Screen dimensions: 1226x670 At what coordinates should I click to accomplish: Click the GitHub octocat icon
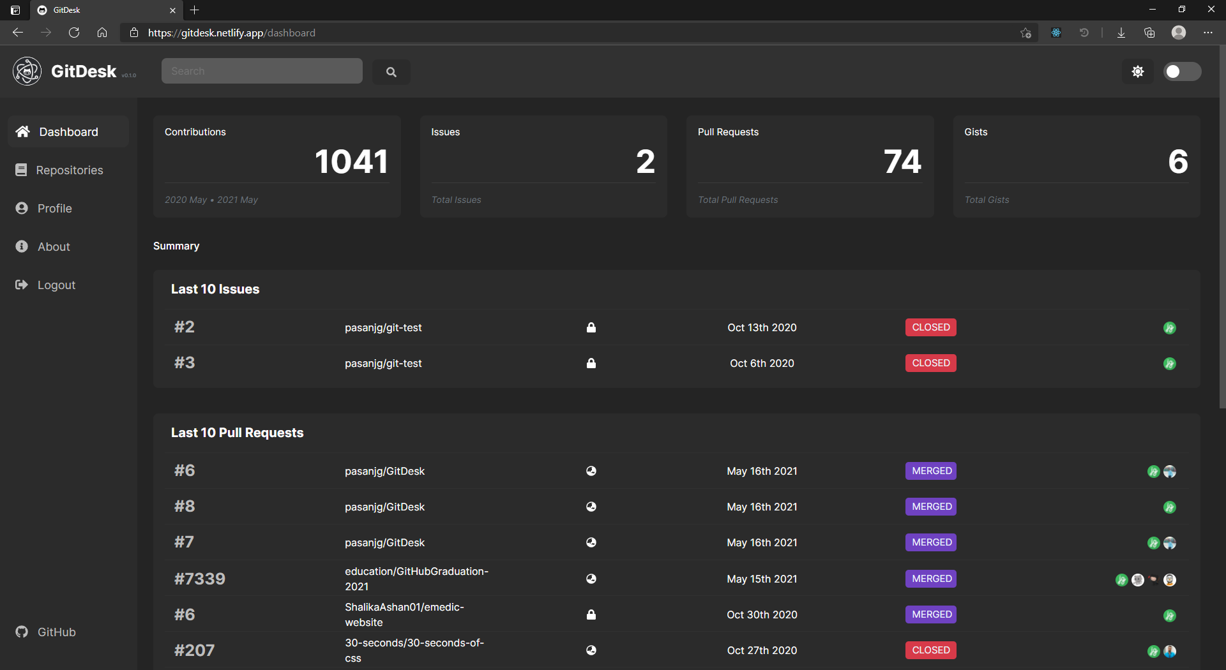click(x=22, y=632)
